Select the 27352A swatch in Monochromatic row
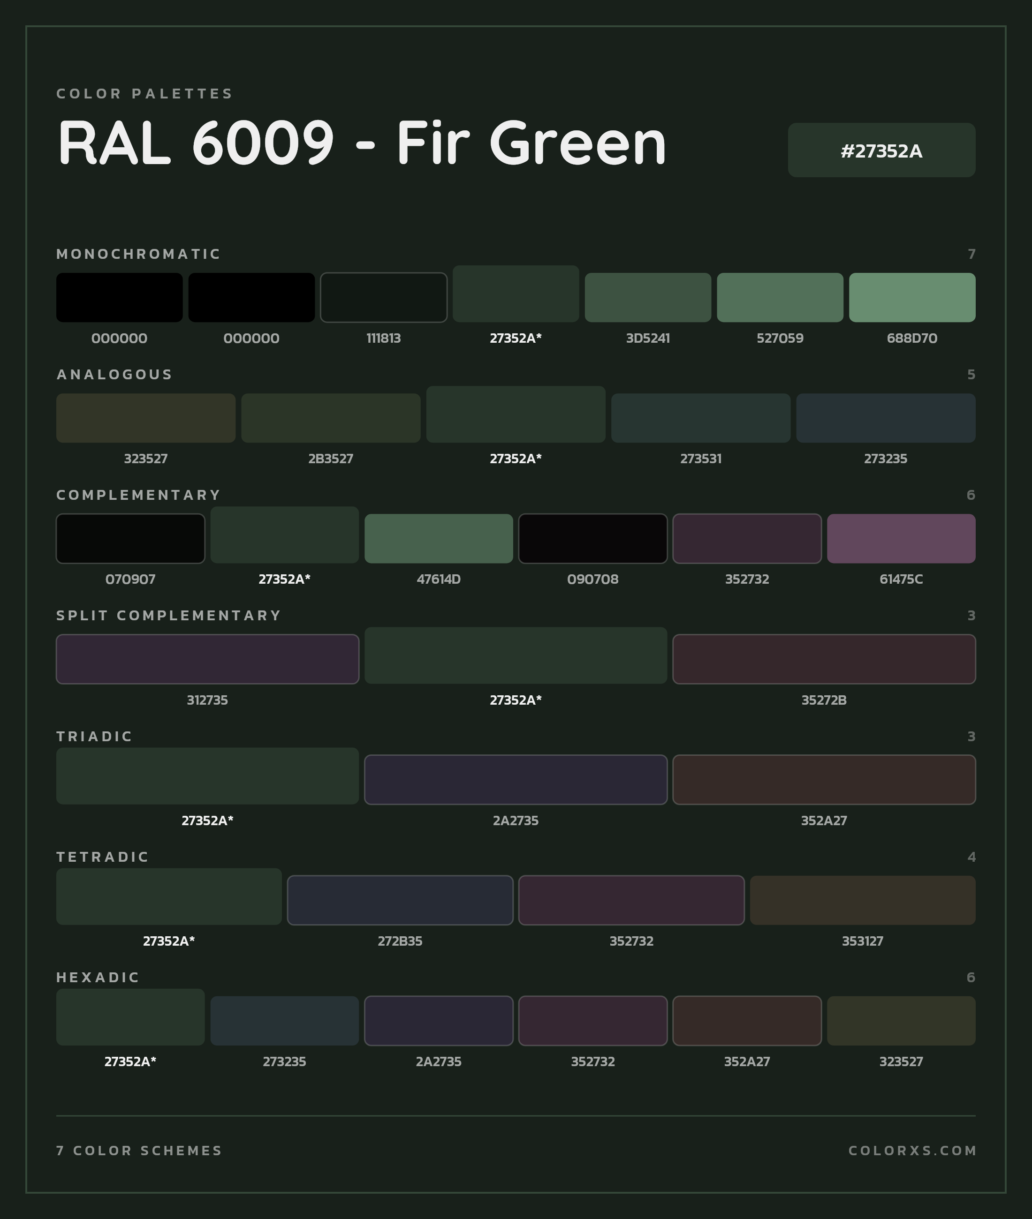The image size is (1032, 1219). point(516,293)
